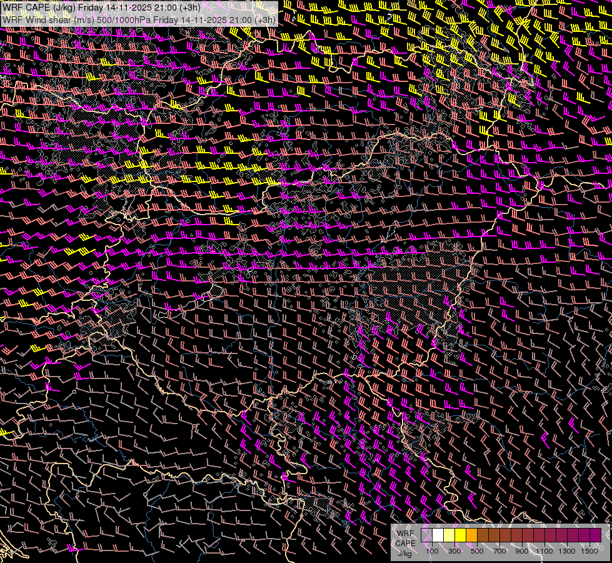Image resolution: width=612 pixels, height=563 pixels.
Task: Pick the bright yellow CAPE legend swatch
Action: point(461,535)
